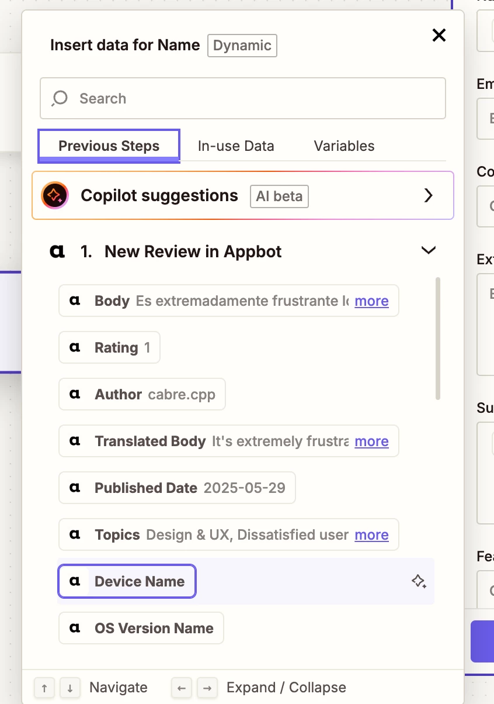Switch to the Variables tab
Image resolution: width=494 pixels, height=704 pixels.
coord(345,146)
